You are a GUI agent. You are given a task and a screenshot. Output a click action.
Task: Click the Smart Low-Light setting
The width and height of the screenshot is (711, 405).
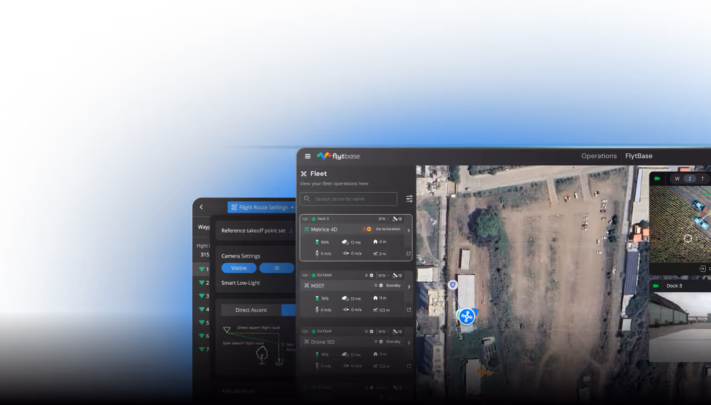(240, 283)
